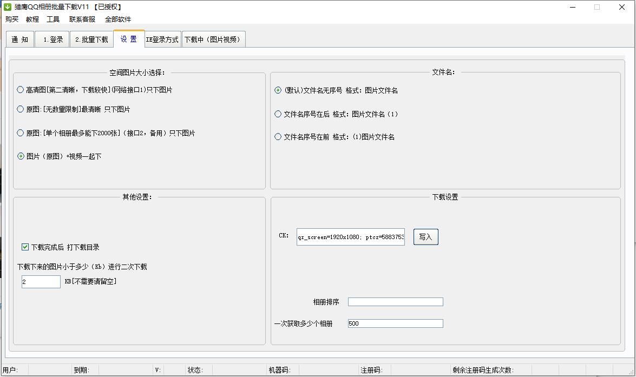Select the 设置 tab
This screenshot has width=636, height=377.
tap(129, 39)
